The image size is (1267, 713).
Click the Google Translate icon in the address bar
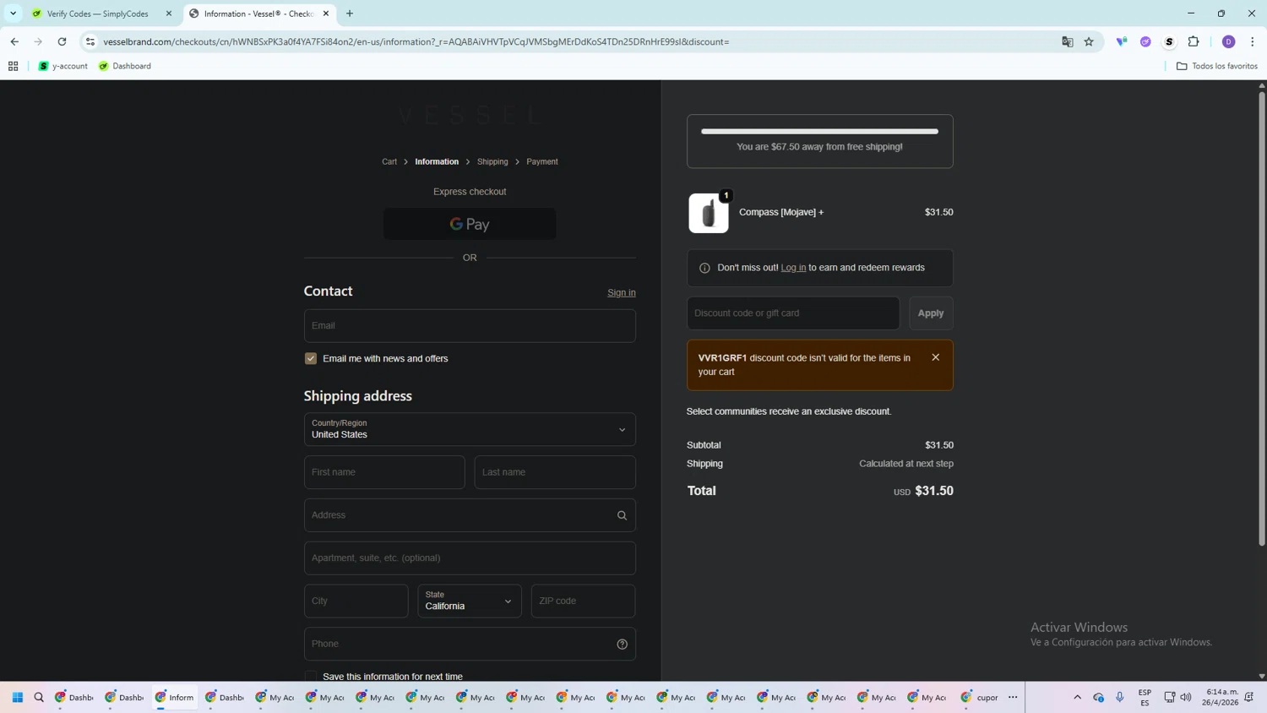[x=1068, y=41]
